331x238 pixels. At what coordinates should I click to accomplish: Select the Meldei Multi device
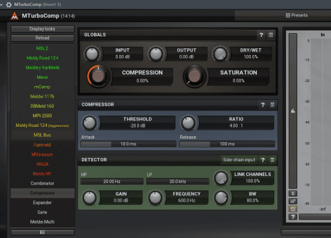click(x=42, y=222)
